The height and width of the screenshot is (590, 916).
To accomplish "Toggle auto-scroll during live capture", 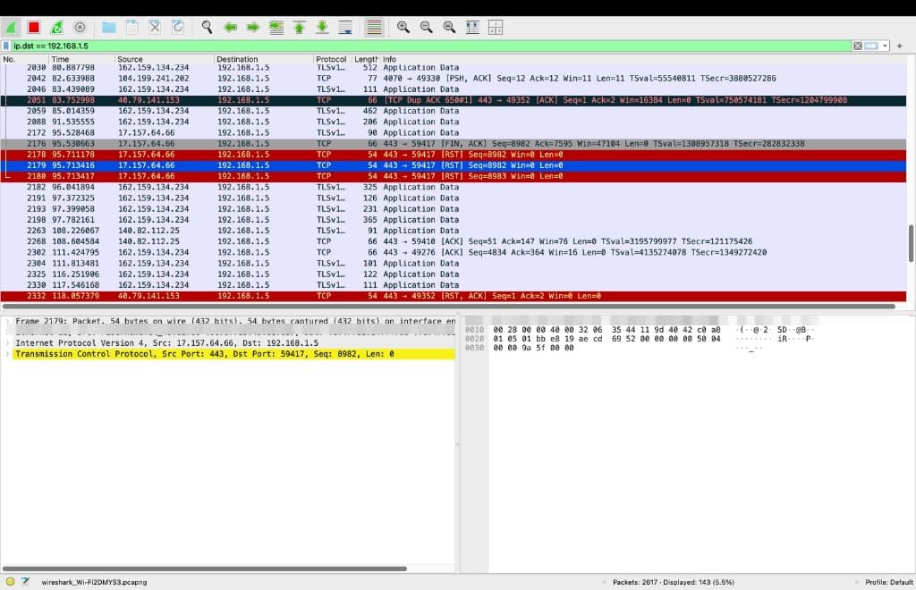I will tap(346, 27).
